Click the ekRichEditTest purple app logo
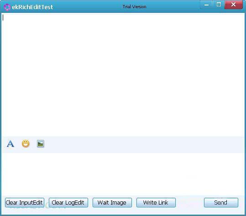This screenshot has width=246, height=216. click(7, 7)
